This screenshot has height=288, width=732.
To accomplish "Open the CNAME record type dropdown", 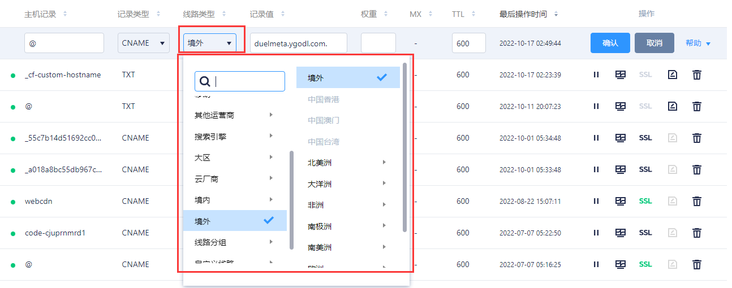I will click(x=144, y=43).
